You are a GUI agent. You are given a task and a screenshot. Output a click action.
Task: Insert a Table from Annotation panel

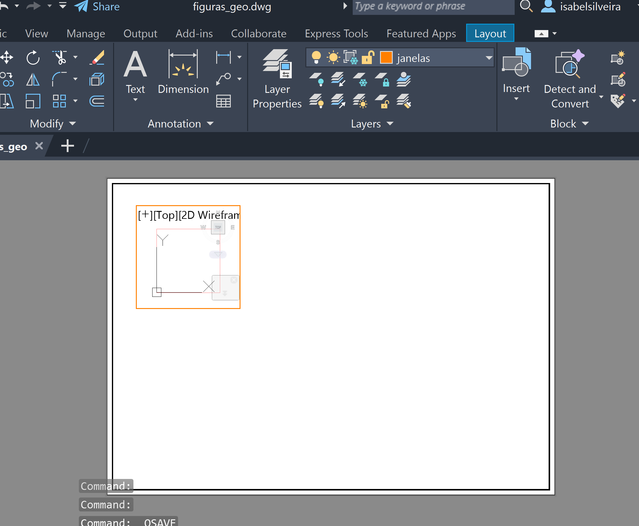[224, 101]
